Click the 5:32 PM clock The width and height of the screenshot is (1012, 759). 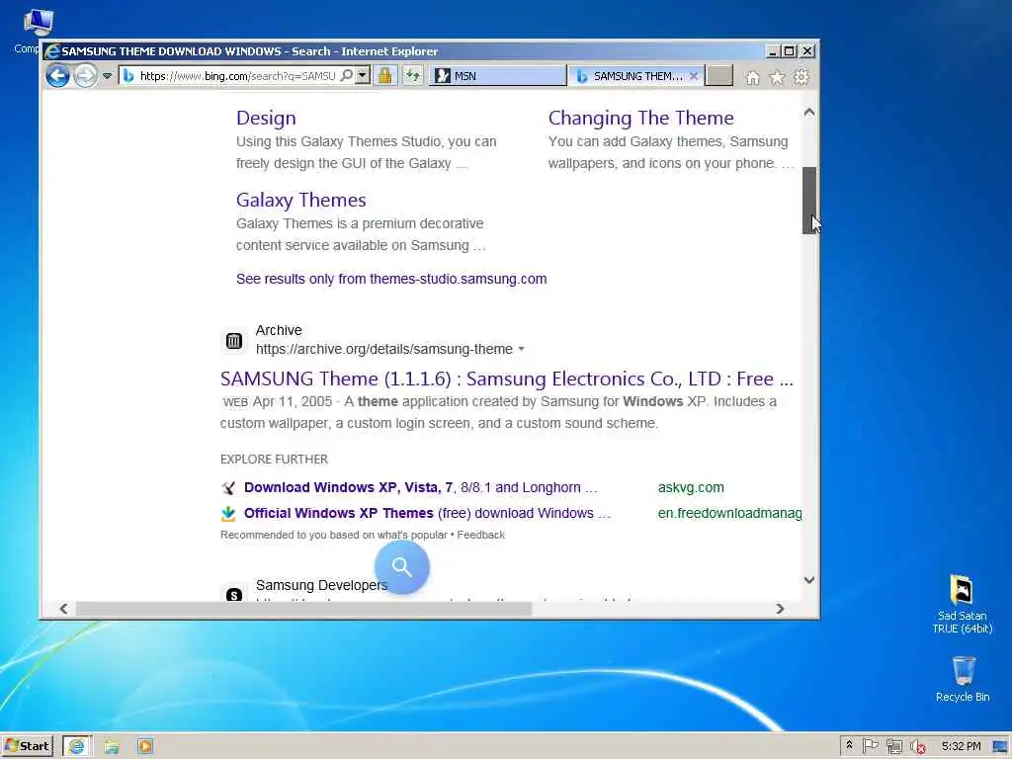point(961,746)
